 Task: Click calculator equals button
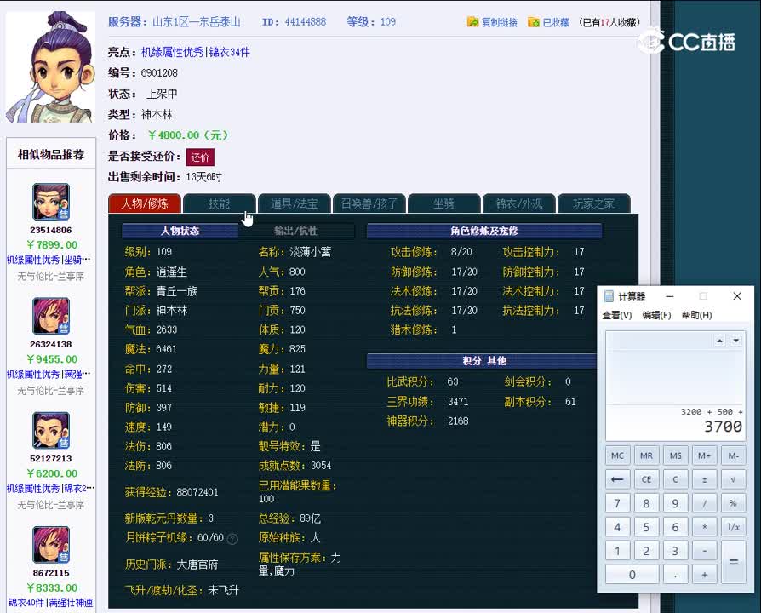click(x=734, y=563)
